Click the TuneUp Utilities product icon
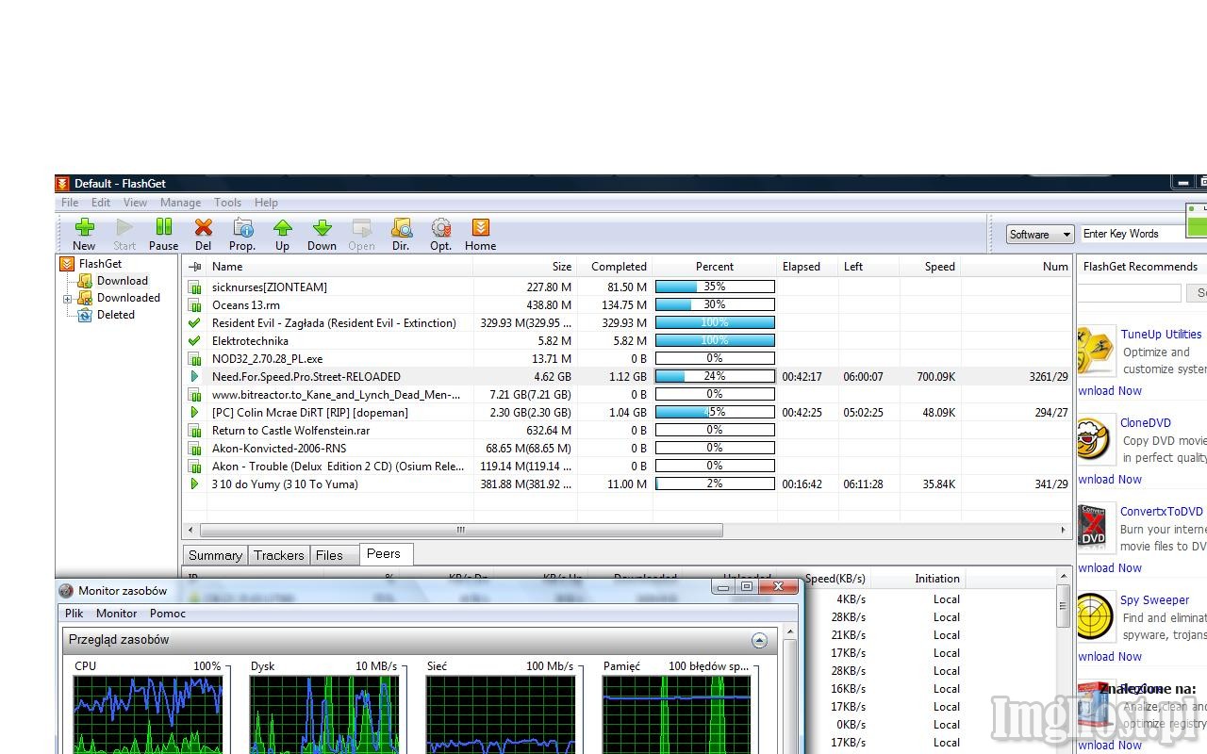This screenshot has width=1207, height=754. tap(1095, 352)
